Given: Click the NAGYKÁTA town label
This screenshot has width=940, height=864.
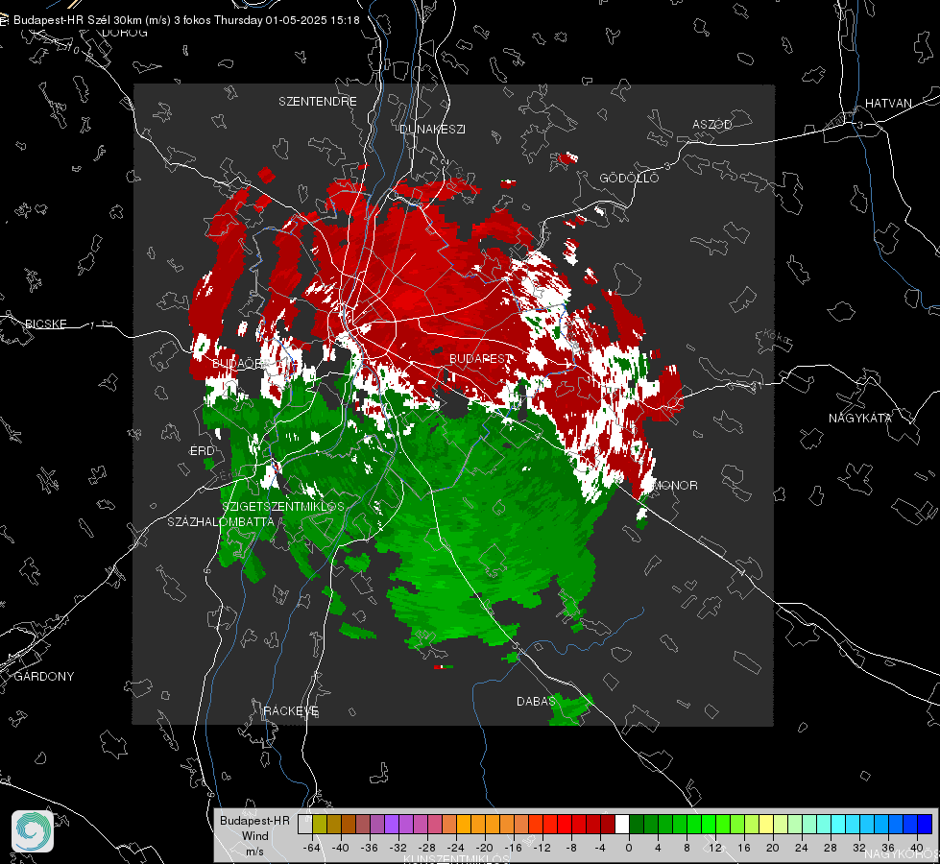Looking at the screenshot, I should [x=860, y=418].
